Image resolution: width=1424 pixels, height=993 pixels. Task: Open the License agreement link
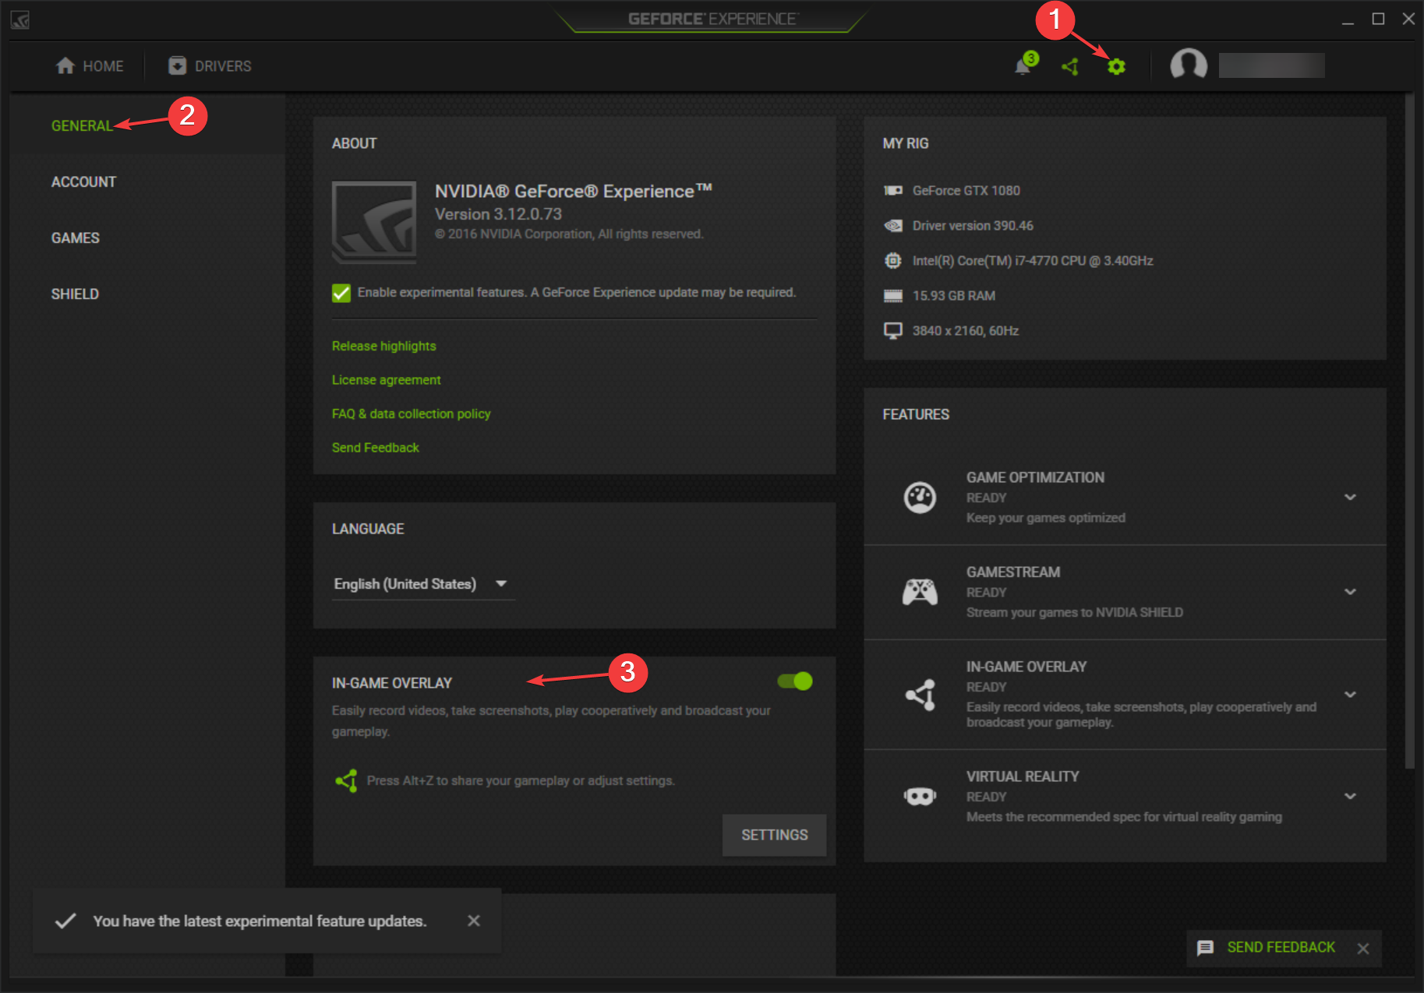pyautogui.click(x=387, y=380)
